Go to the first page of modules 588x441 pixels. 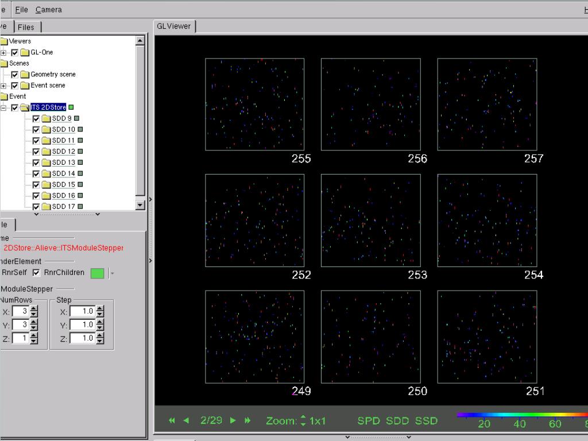[x=172, y=420]
